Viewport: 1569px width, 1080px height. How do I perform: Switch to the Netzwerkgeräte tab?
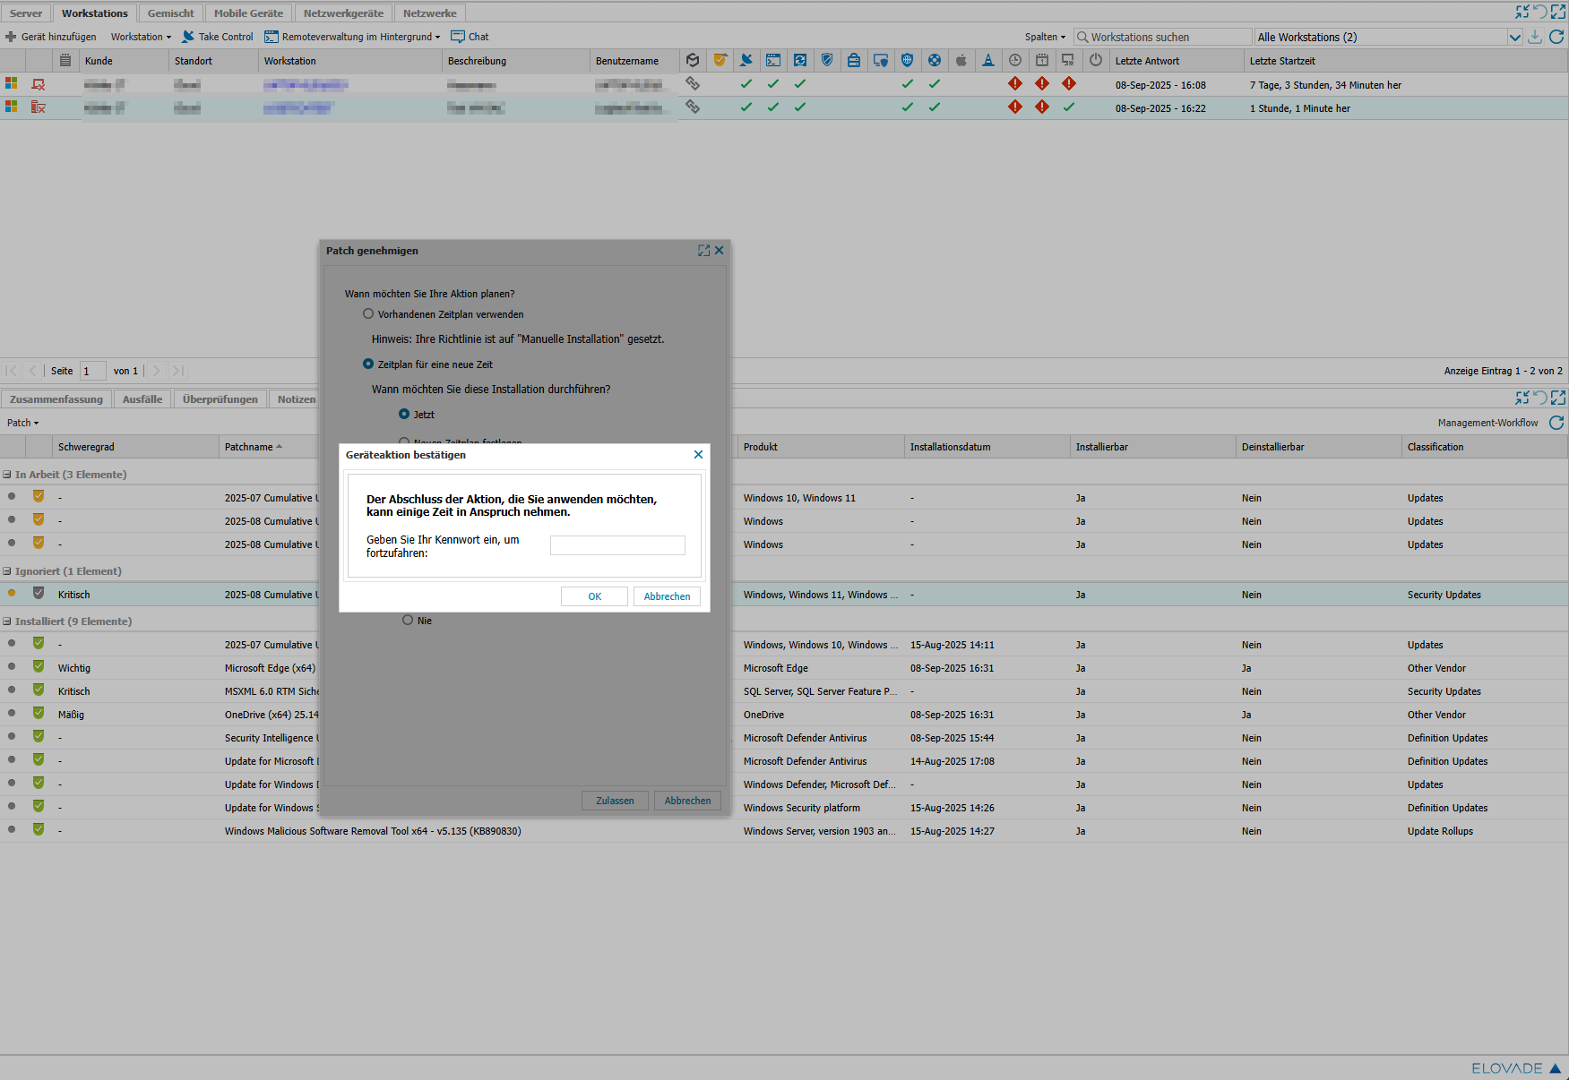343,13
